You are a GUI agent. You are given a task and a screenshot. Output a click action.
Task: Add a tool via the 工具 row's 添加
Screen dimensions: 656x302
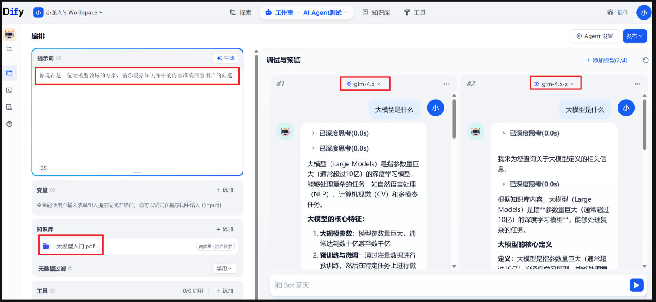[x=225, y=291]
